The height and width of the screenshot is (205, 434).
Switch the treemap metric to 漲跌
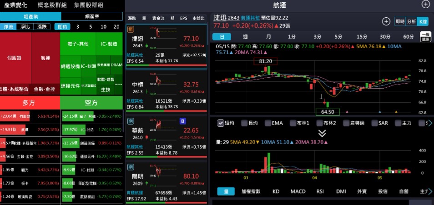click(42, 26)
